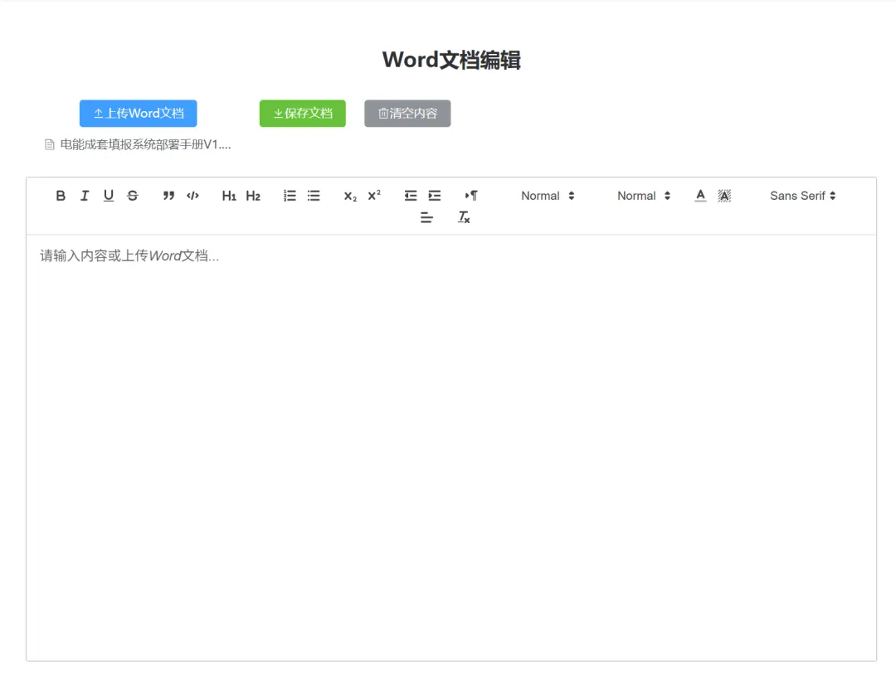This screenshot has width=896, height=676.
Task: Decrease the indent level
Action: (411, 196)
